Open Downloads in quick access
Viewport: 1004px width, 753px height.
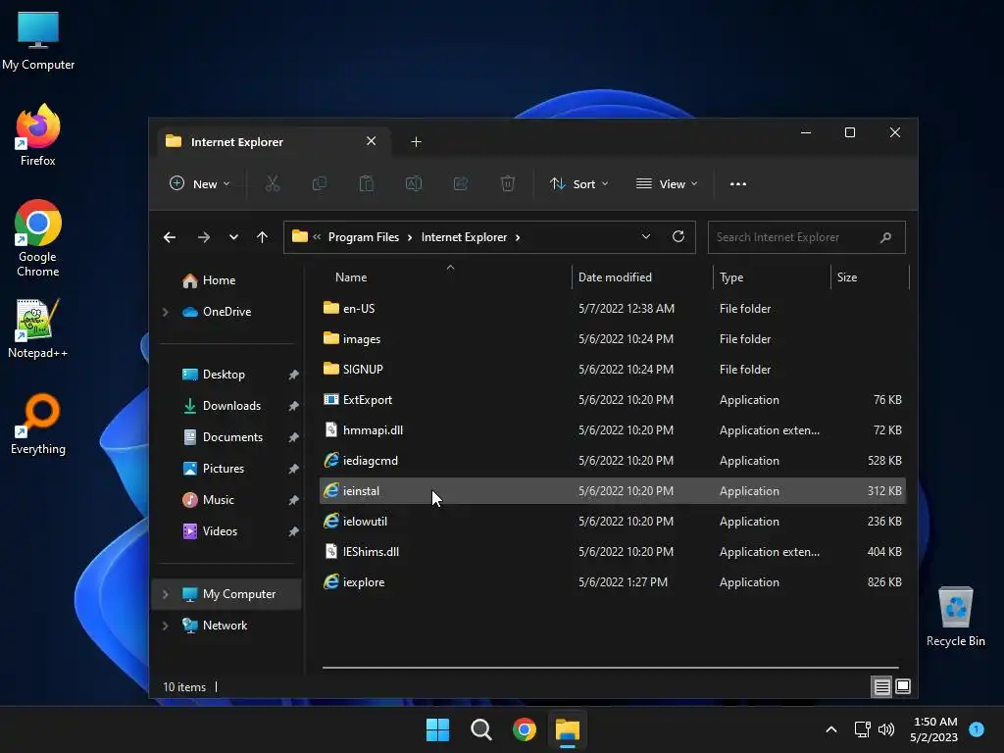(x=229, y=406)
